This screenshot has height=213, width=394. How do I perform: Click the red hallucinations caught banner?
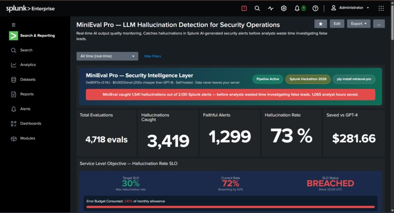click(x=230, y=95)
